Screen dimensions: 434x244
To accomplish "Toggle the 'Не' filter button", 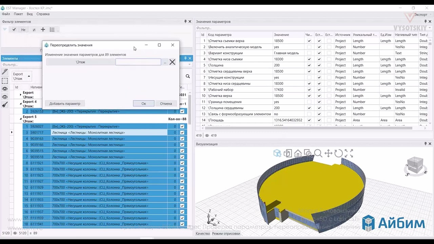I will [x=23, y=29].
